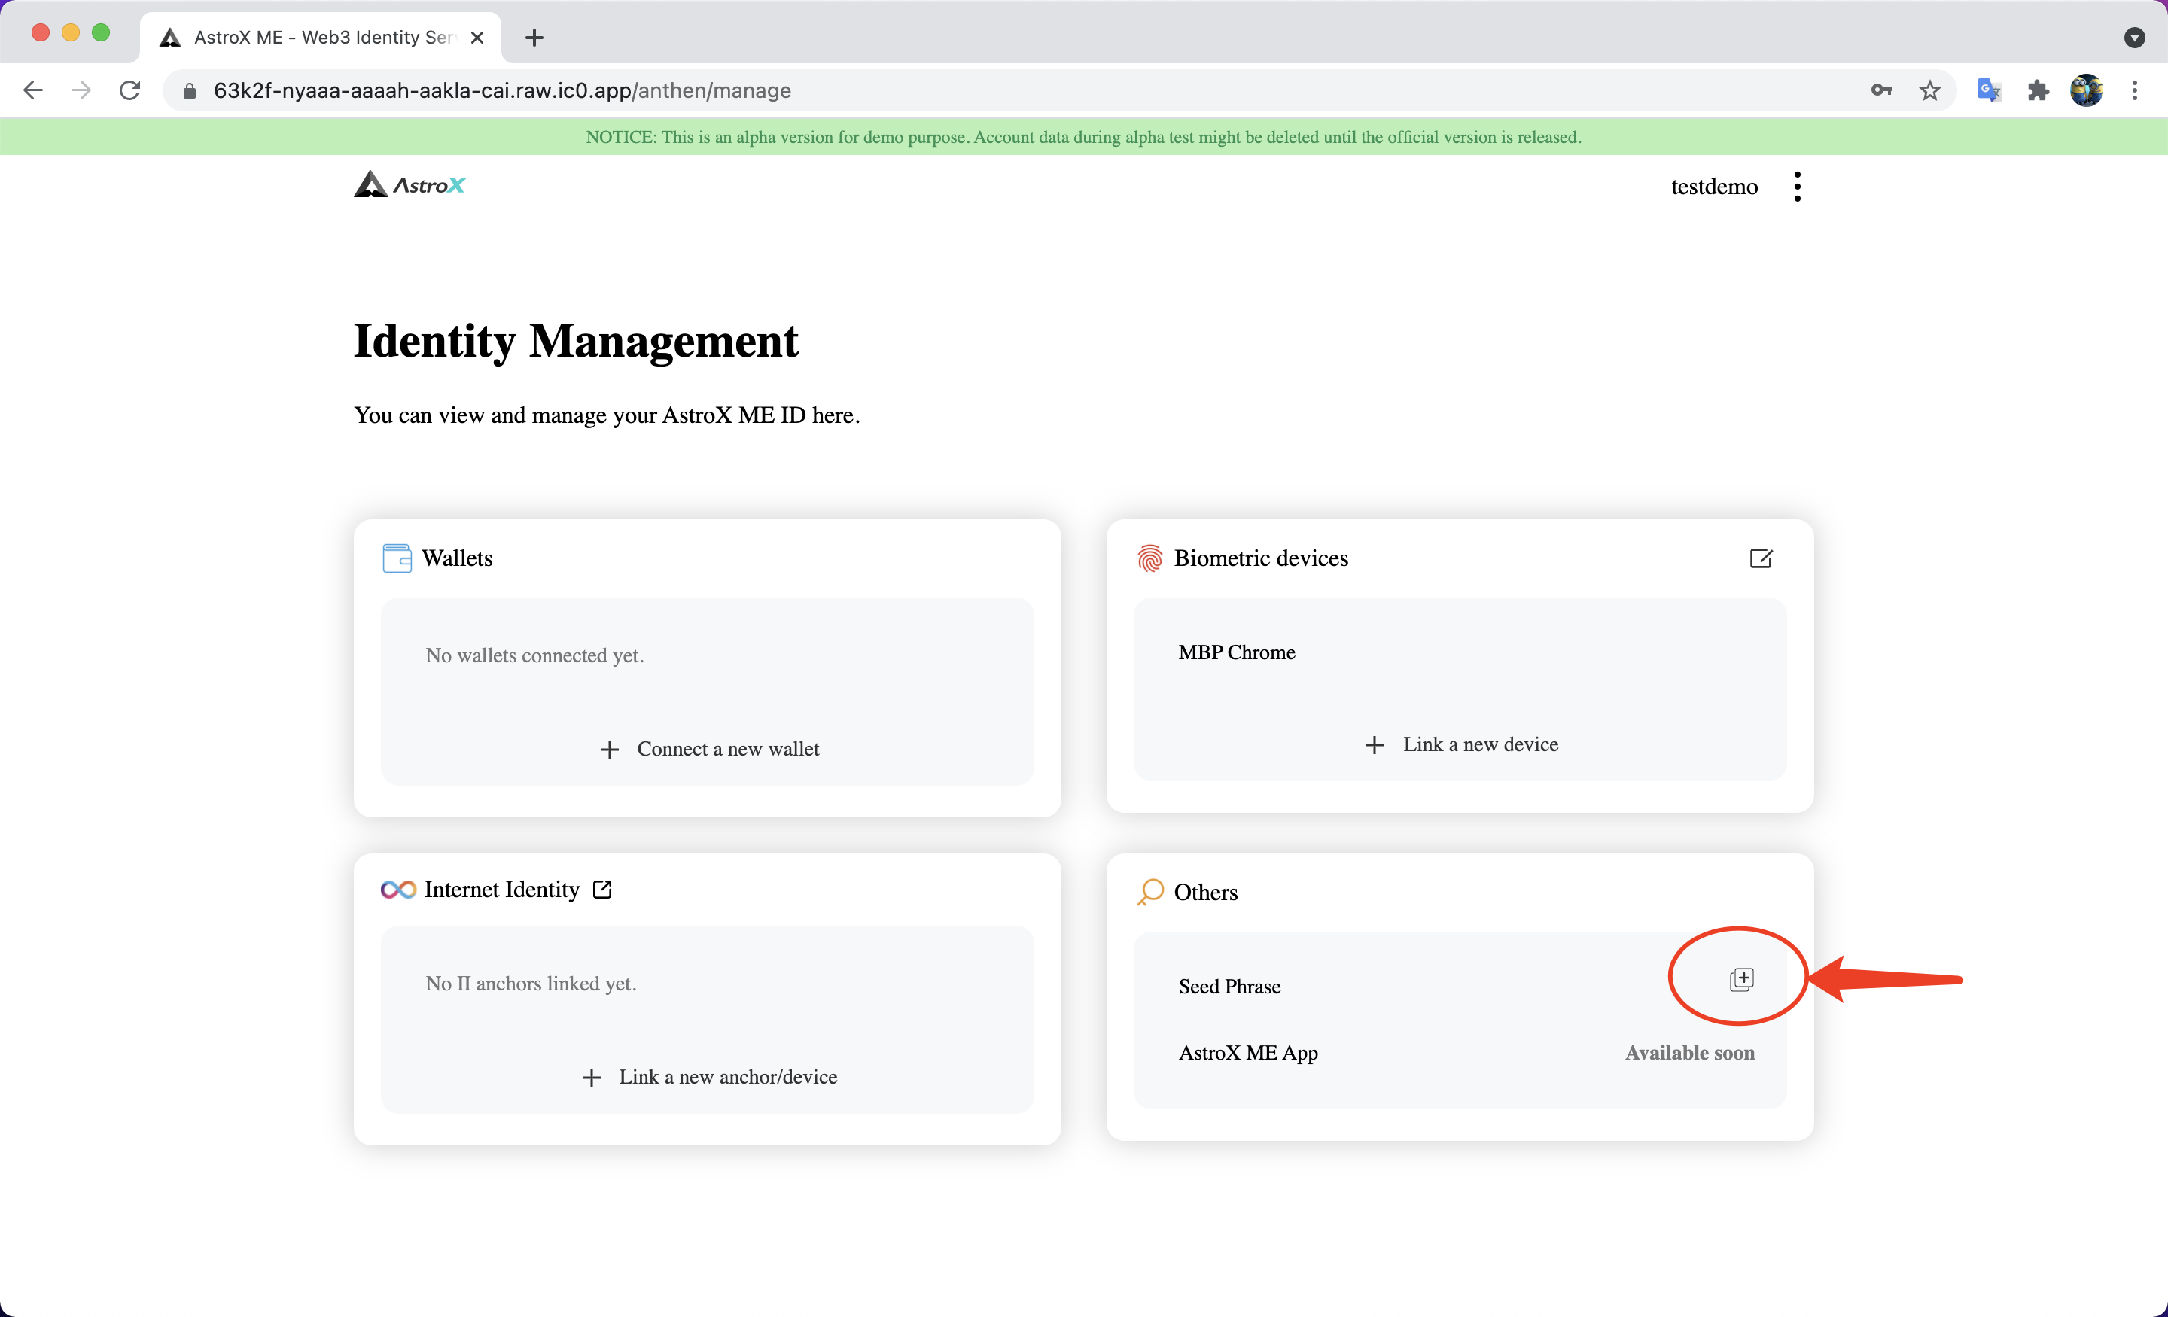Open saved passwords key icon
This screenshot has height=1317, width=2168.
click(1881, 90)
